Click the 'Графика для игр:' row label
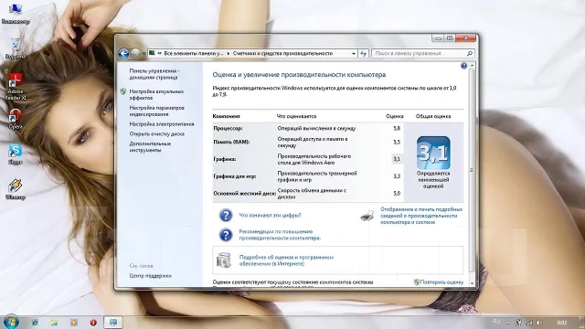 [235, 176]
